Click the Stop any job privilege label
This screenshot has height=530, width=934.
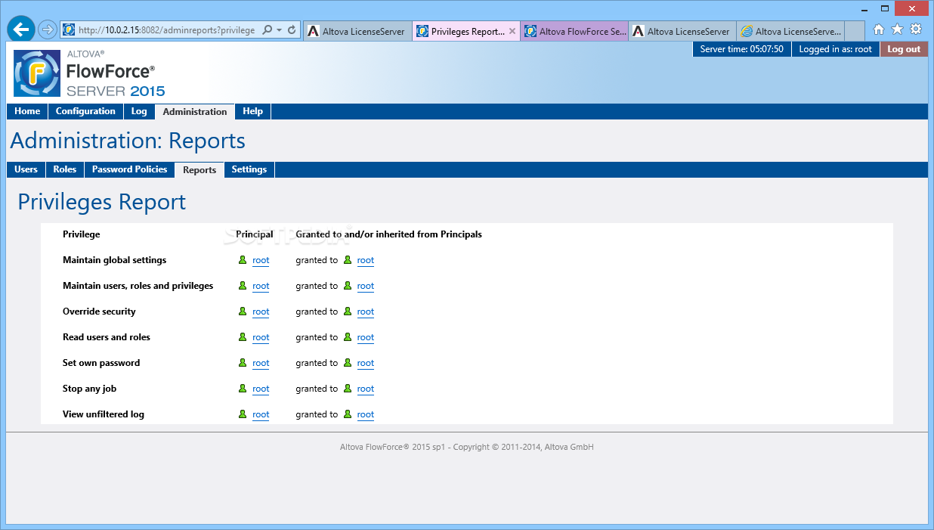coord(89,389)
